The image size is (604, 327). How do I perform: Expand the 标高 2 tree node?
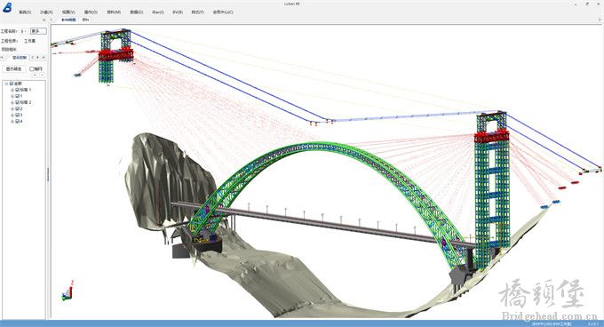(x=12, y=102)
